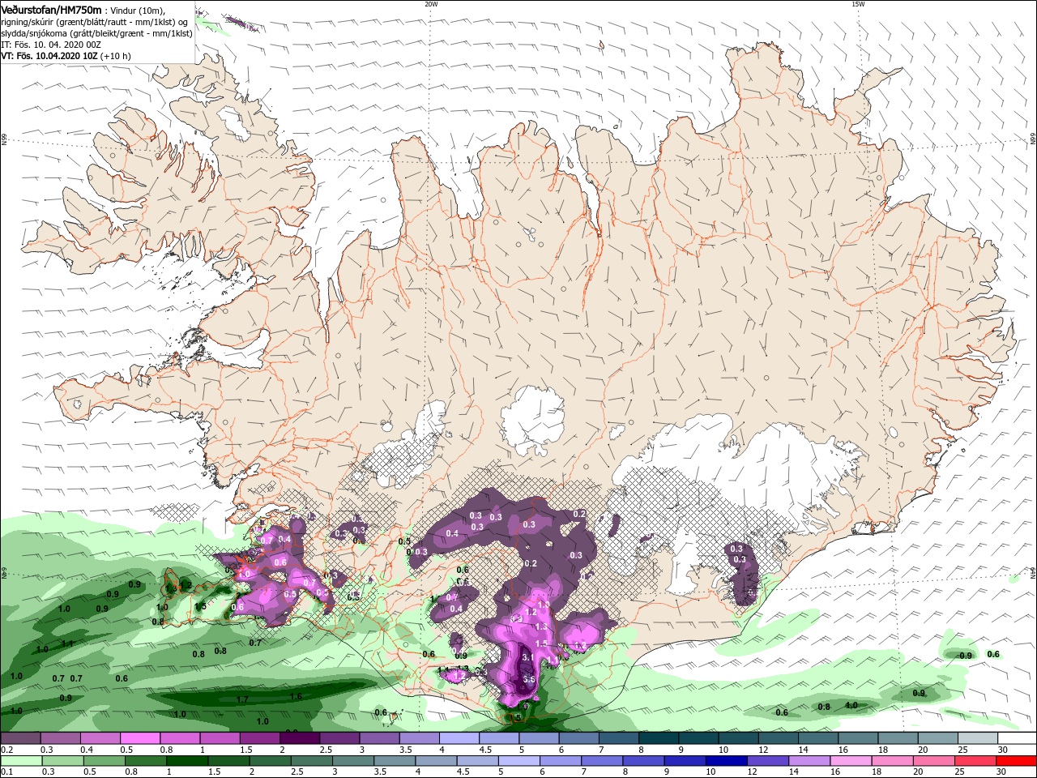Pick the bright red 30 rain scale swatch
Screen dimensions: 1037x778
point(1016,761)
